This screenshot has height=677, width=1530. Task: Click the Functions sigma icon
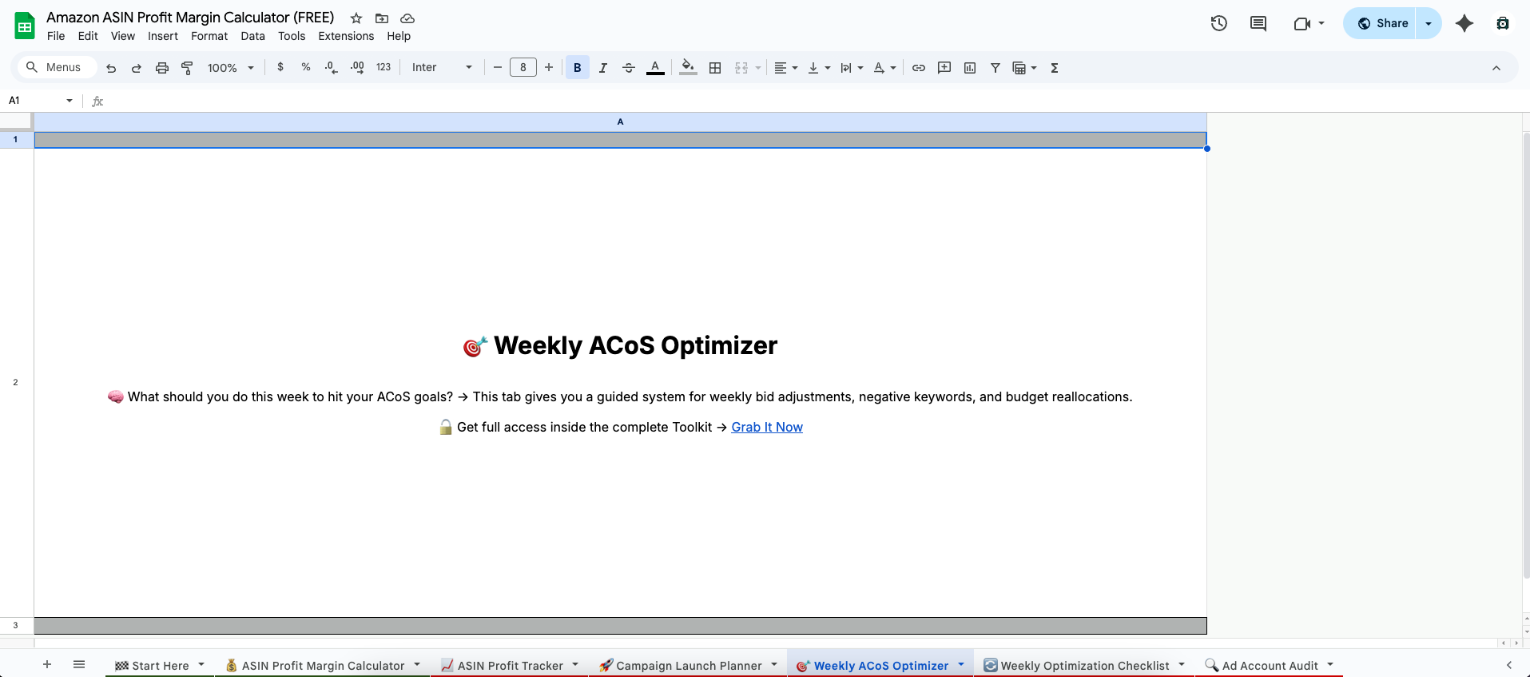[1055, 68]
